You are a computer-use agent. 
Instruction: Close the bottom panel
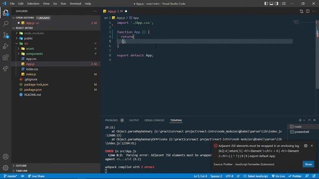point(315,120)
